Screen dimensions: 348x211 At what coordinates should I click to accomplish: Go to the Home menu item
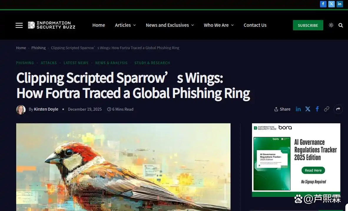pyautogui.click(x=99, y=25)
